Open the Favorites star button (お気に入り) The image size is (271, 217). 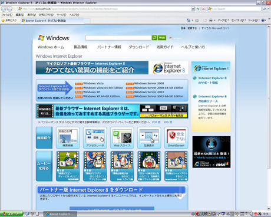coord(9,20)
